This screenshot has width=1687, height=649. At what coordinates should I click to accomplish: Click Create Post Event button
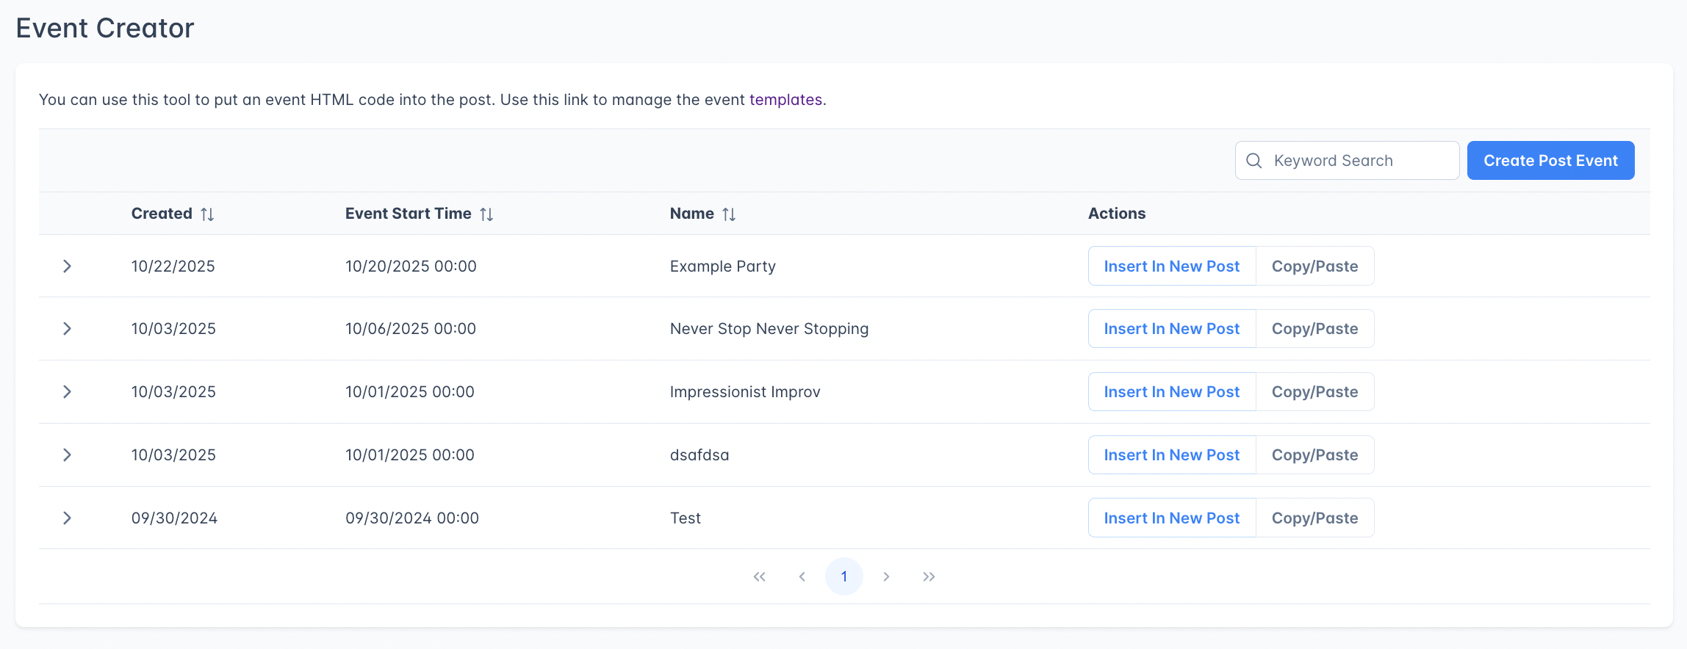click(x=1551, y=161)
